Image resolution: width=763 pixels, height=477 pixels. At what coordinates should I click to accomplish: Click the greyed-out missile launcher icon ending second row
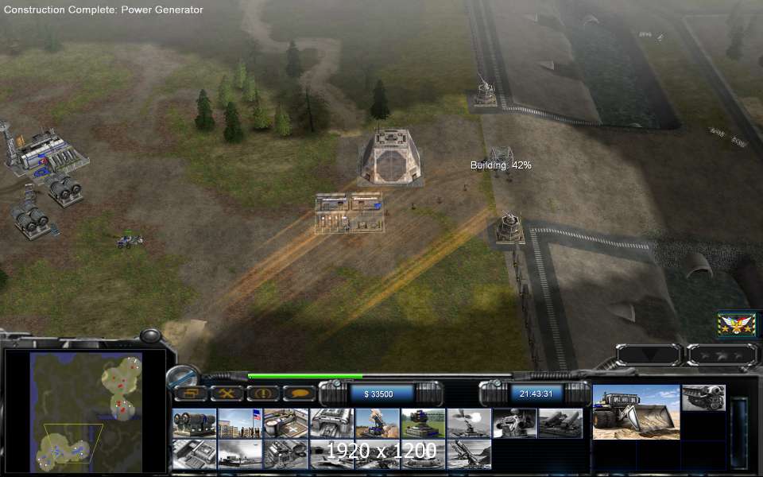coord(468,454)
